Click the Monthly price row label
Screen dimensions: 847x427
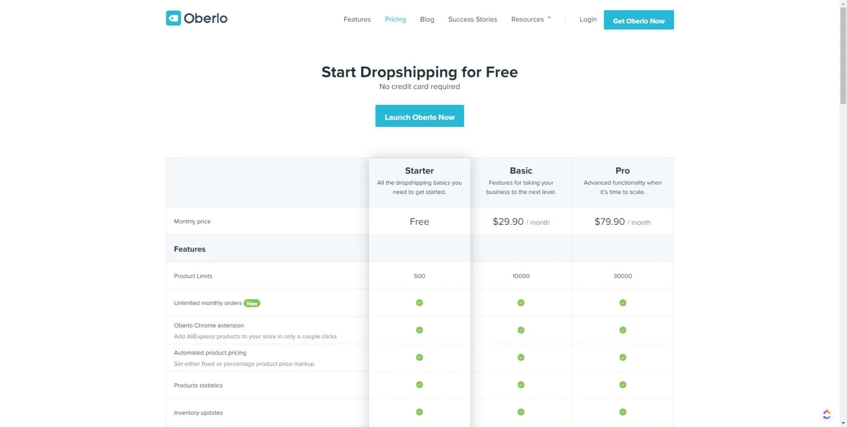point(192,221)
